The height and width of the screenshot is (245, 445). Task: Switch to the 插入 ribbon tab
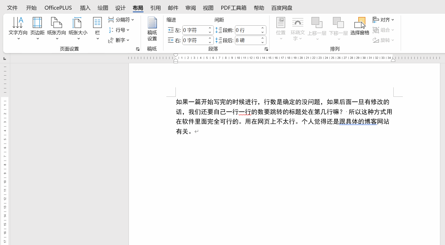click(x=85, y=8)
